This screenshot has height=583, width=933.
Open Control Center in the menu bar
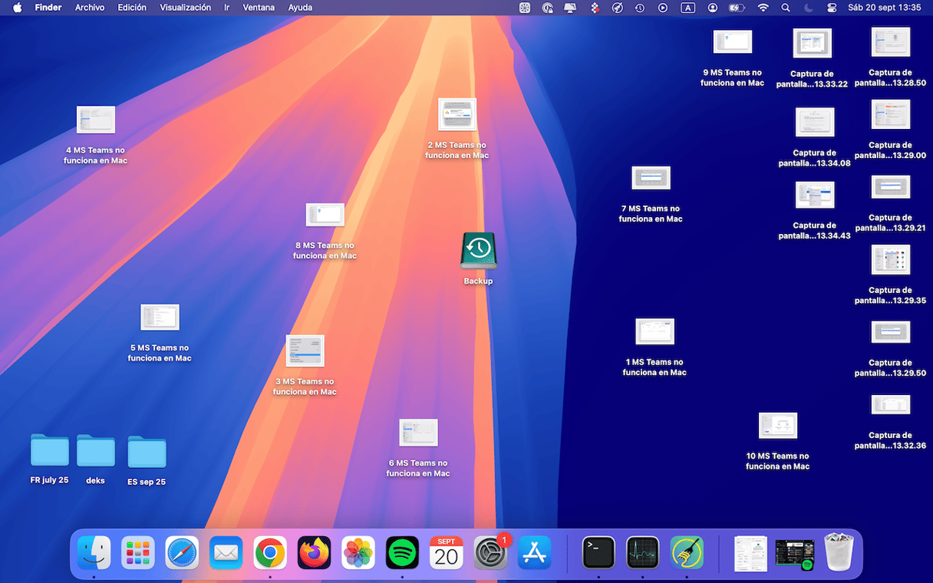tap(832, 8)
